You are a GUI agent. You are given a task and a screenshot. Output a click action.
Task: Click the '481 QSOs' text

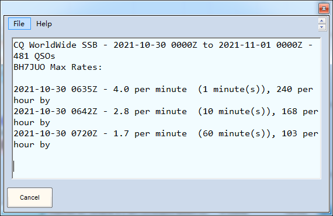[34, 56]
